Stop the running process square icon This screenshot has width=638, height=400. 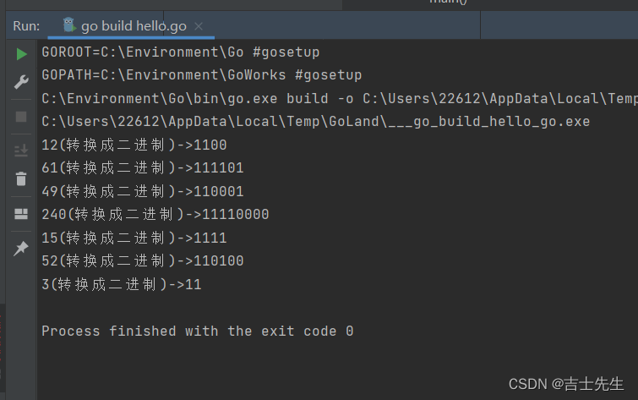click(x=21, y=117)
